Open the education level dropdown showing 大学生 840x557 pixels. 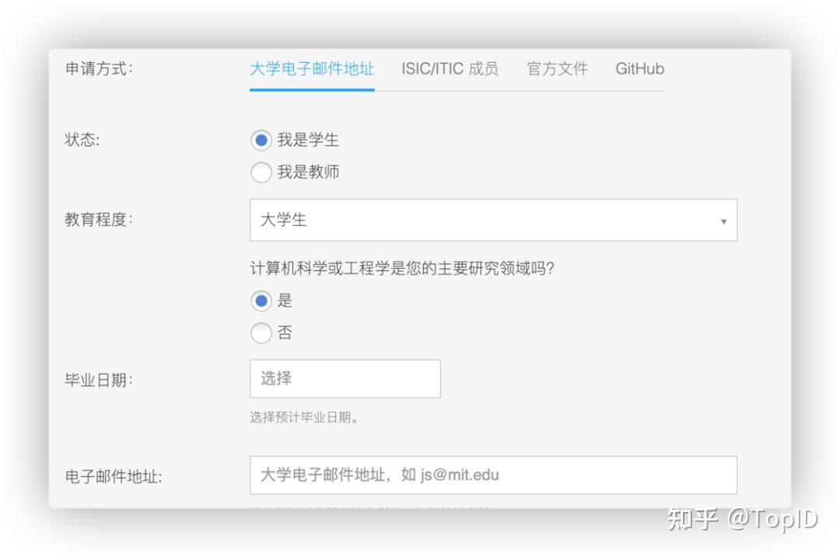click(494, 220)
